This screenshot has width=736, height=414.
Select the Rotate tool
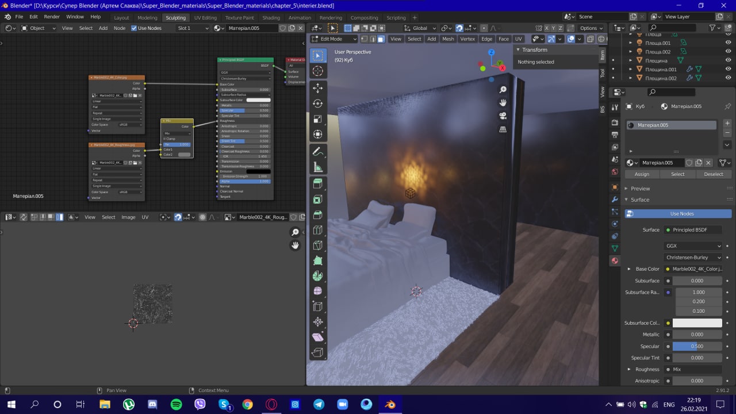pyautogui.click(x=318, y=103)
